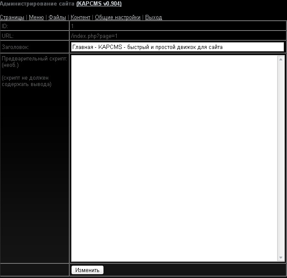Click the Заголовок: row label
Viewport: 287px width, 278px height.
point(15,47)
